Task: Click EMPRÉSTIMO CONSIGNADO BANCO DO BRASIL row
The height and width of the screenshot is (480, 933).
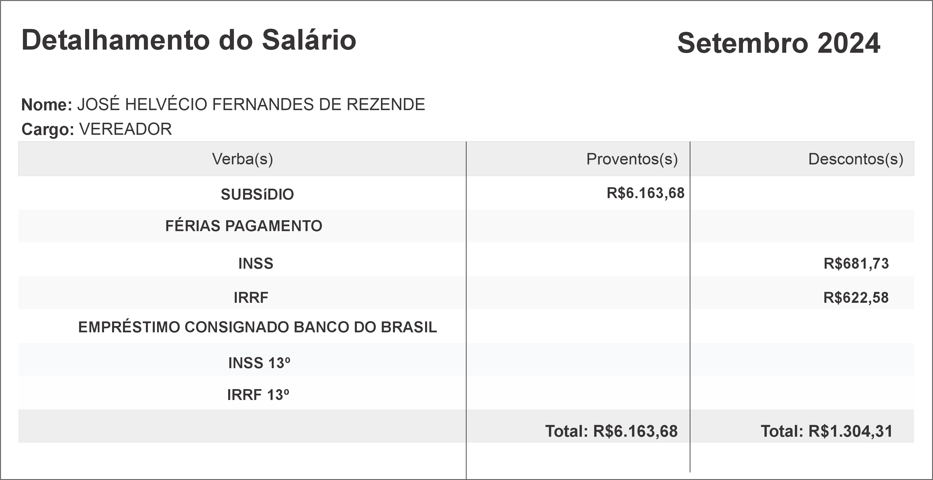Action: tap(257, 327)
